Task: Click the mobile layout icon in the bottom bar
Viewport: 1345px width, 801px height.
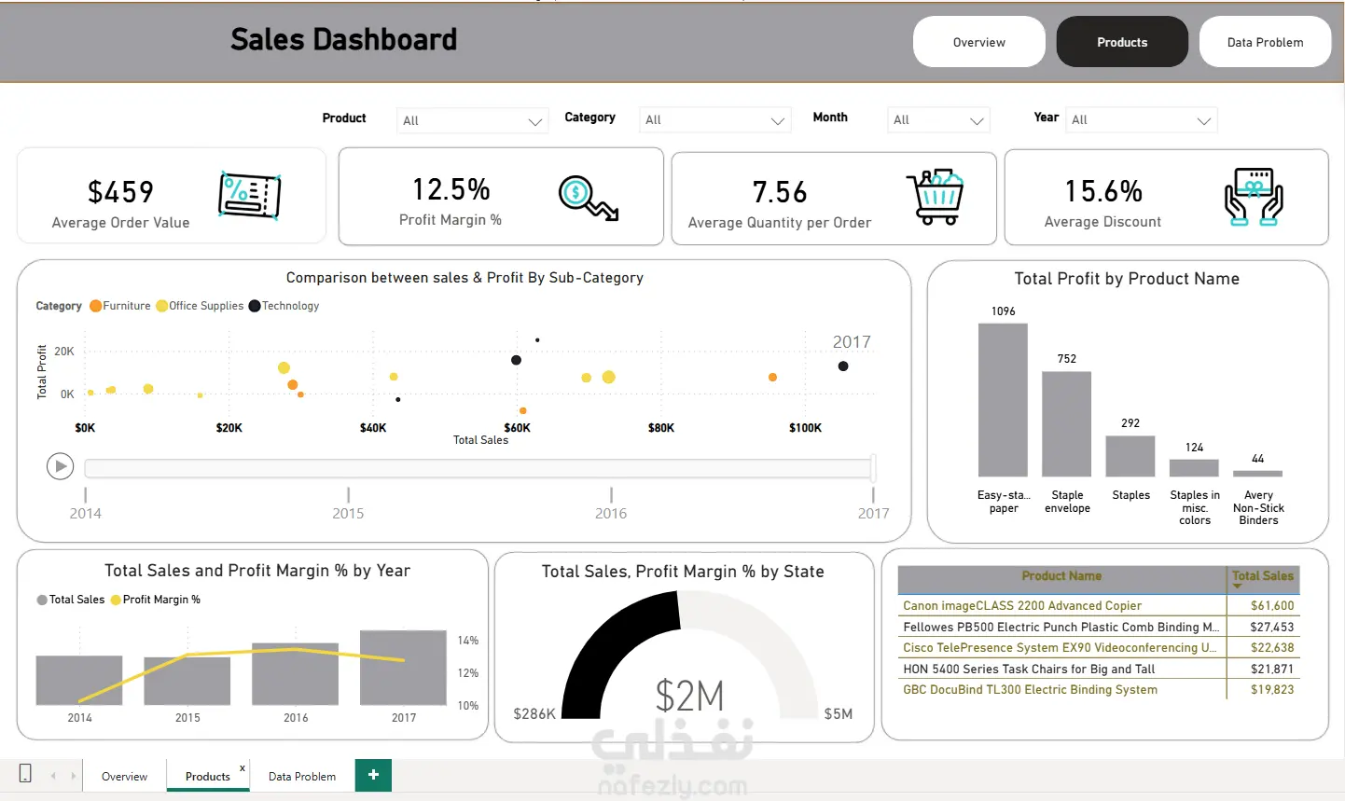Action: [25, 773]
